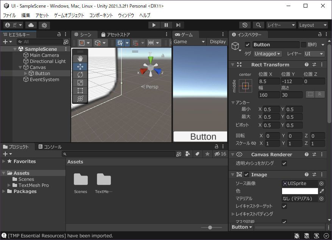Search by type in Project panel

(188, 154)
